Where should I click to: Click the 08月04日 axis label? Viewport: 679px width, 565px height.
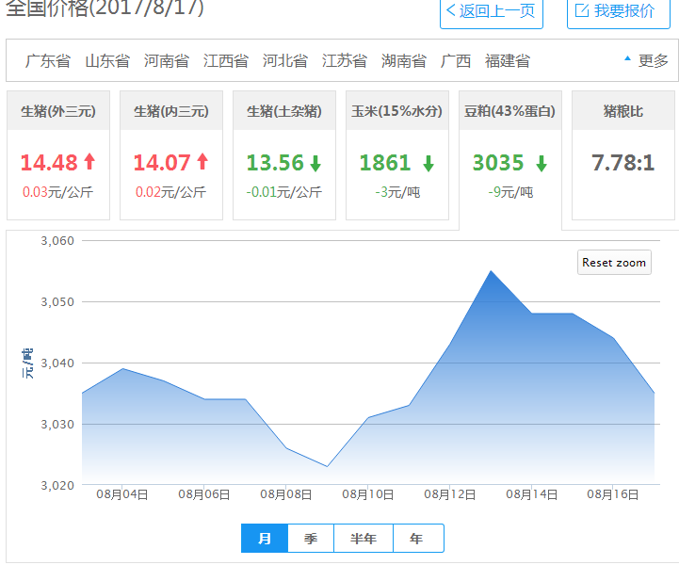coord(122,495)
